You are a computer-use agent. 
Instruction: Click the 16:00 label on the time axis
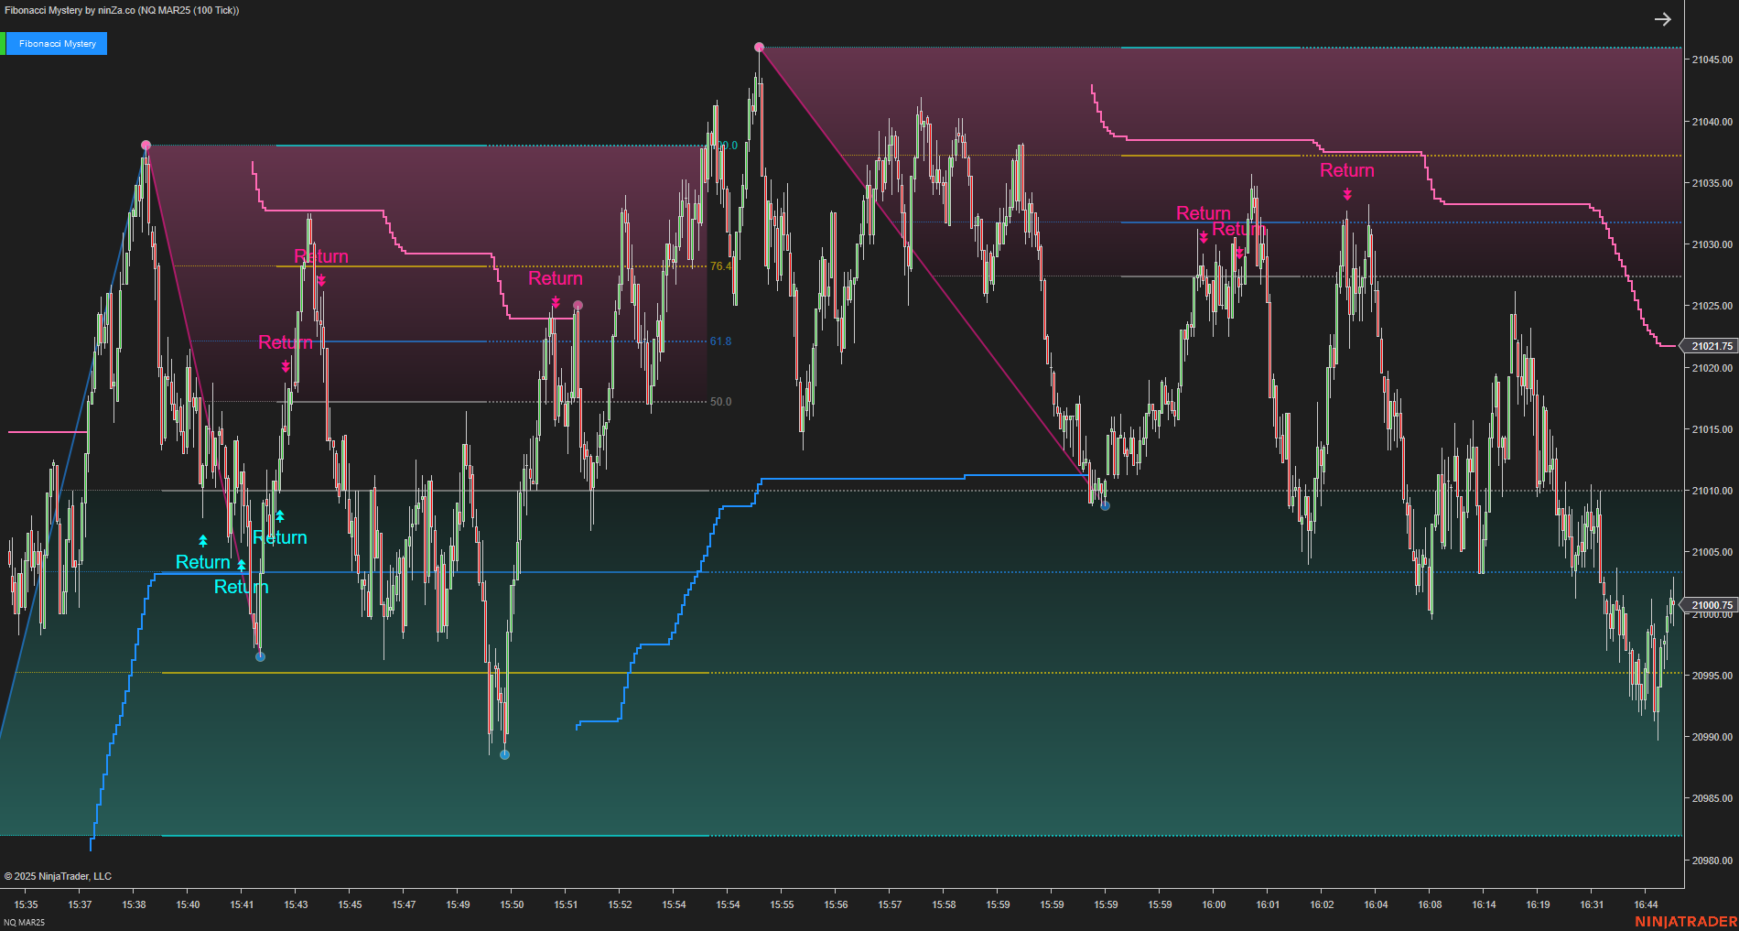click(1213, 904)
